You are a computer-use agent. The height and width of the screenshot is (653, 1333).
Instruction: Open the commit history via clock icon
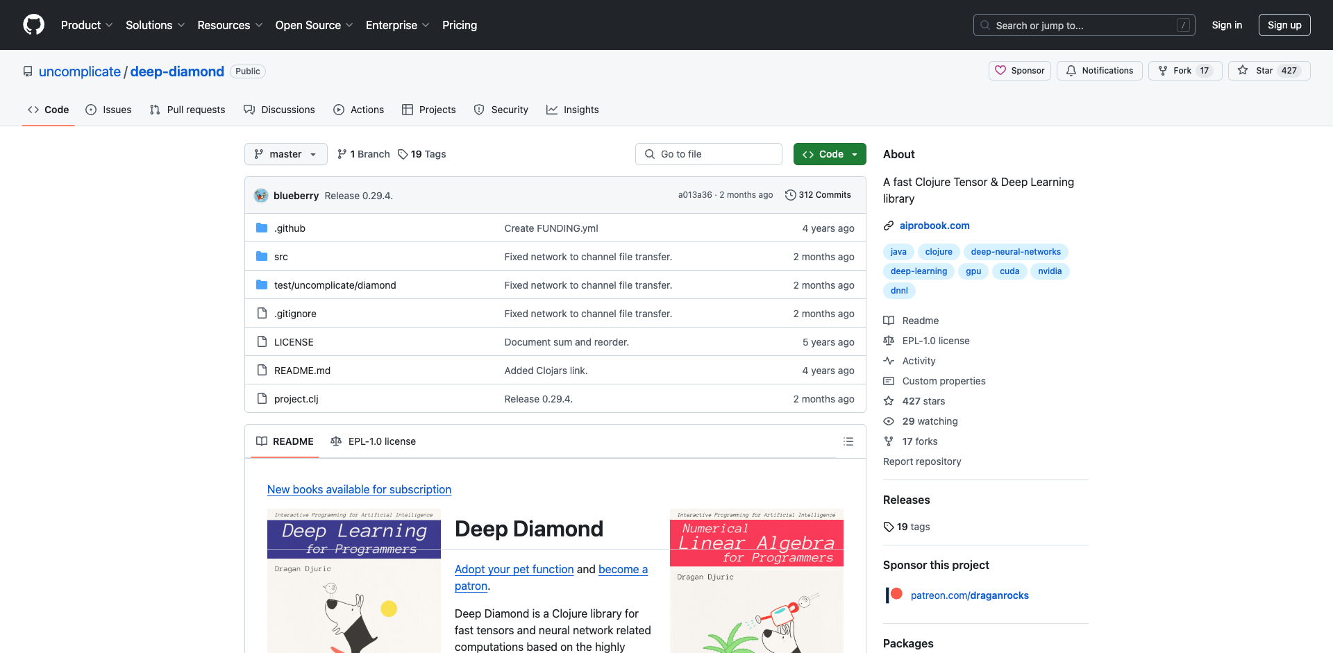click(791, 195)
